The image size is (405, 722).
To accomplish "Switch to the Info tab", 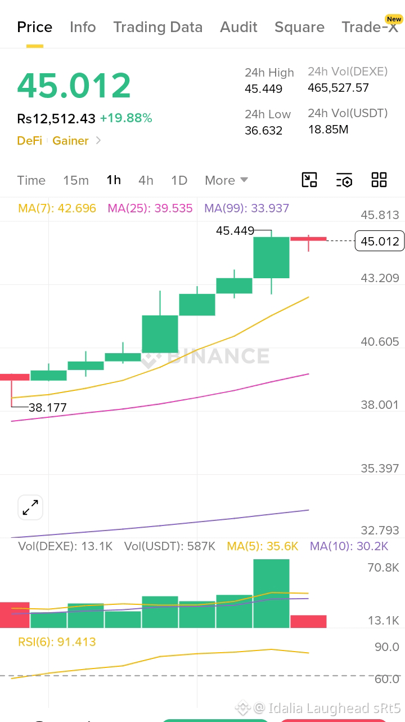I will (83, 27).
